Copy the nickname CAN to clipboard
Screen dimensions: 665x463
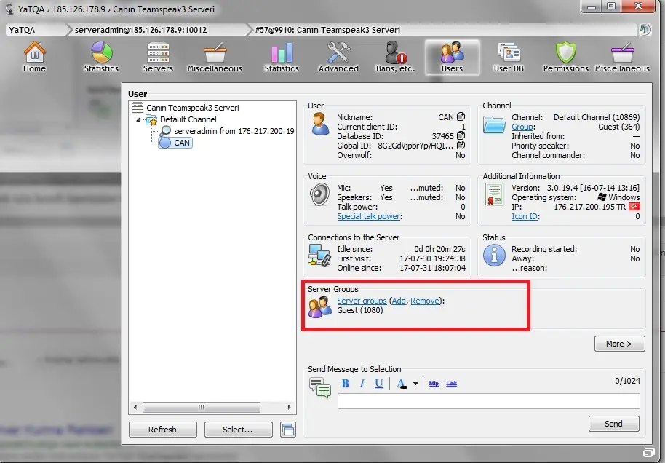(x=461, y=116)
